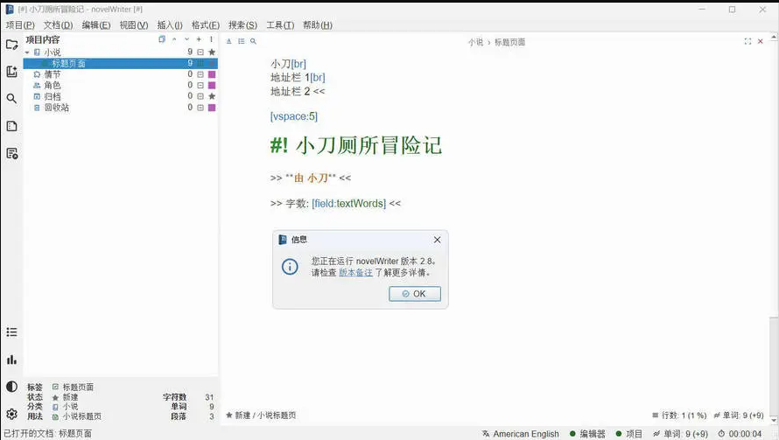The image size is (779, 440).
Task: Open the project search in the sidebar
Action: click(x=11, y=99)
